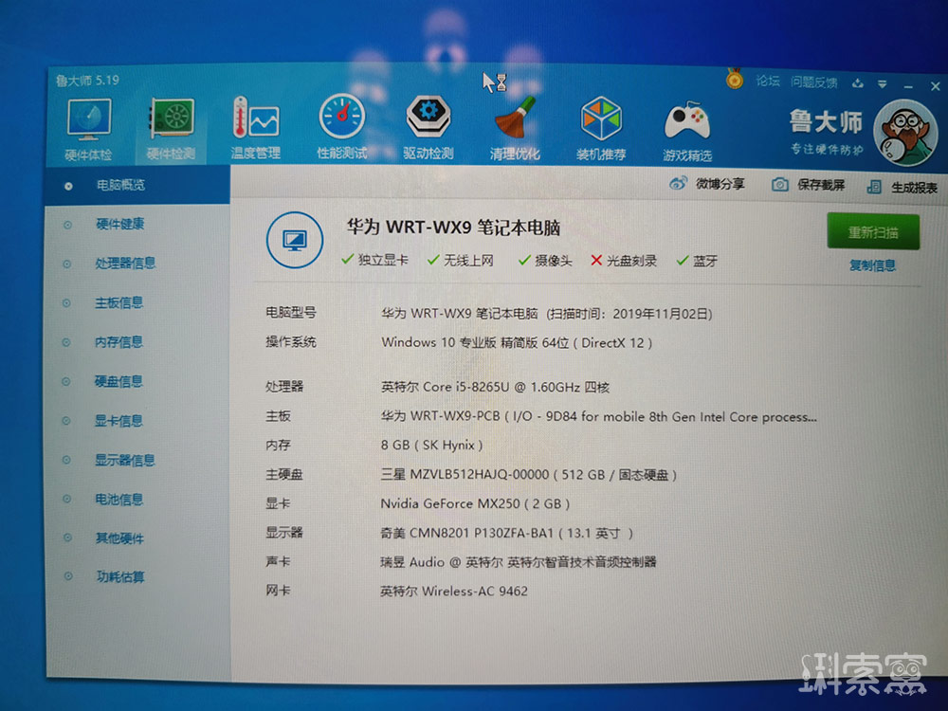The image size is (948, 711).
Task: Switch to 处理器信息 in the sidebar
Action: (124, 264)
